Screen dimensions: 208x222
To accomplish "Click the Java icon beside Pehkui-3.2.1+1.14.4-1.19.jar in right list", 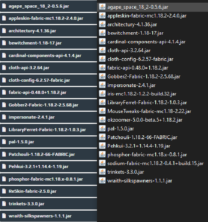I will [102, 146].
